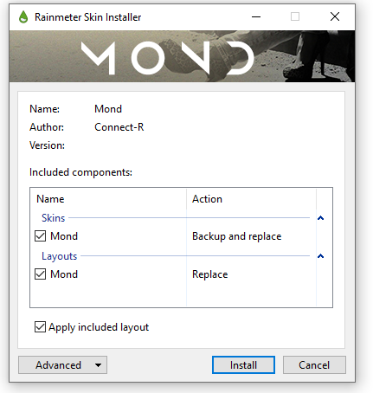Select the Layouts group header label

tap(59, 256)
